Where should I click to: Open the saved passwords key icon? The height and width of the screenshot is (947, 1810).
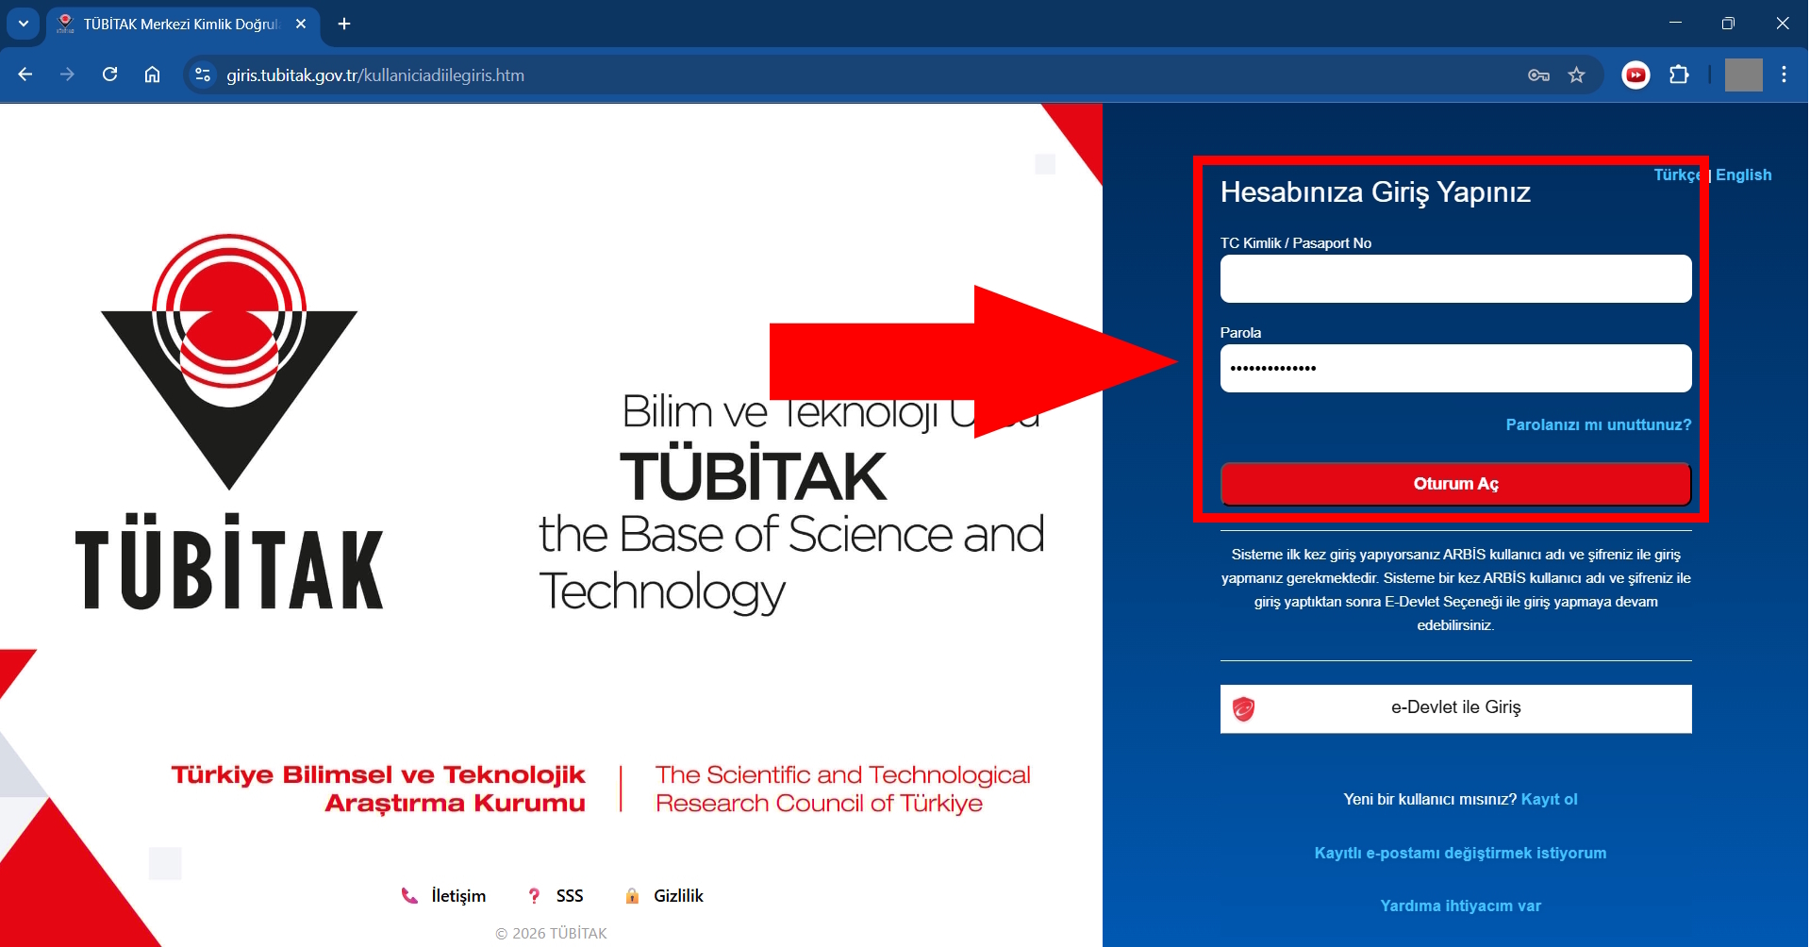(x=1538, y=75)
